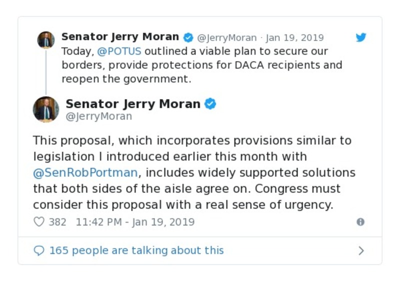Click the parent tweet text about DACA recipients
400x281 pixels.
pos(201,65)
